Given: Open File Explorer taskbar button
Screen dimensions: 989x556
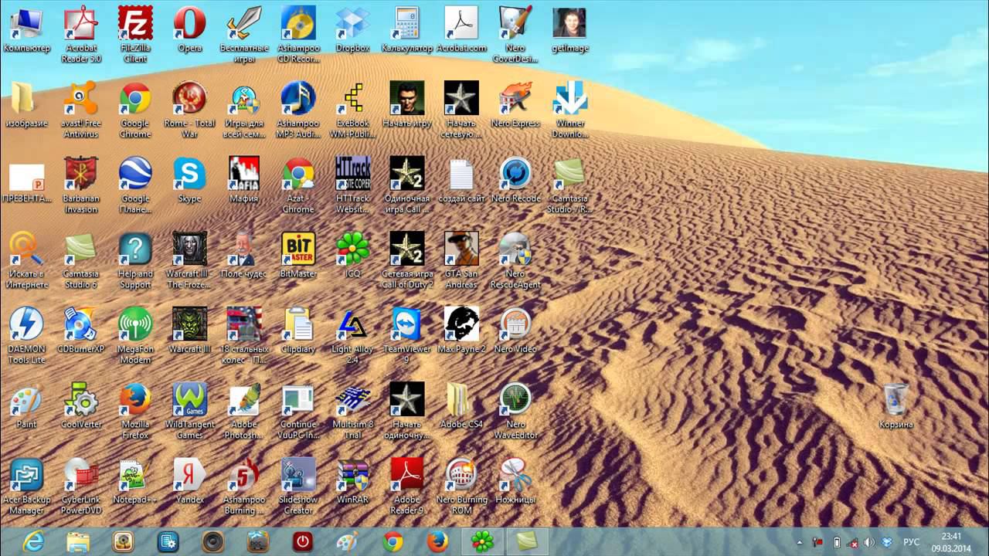Looking at the screenshot, I should pyautogui.click(x=78, y=542).
